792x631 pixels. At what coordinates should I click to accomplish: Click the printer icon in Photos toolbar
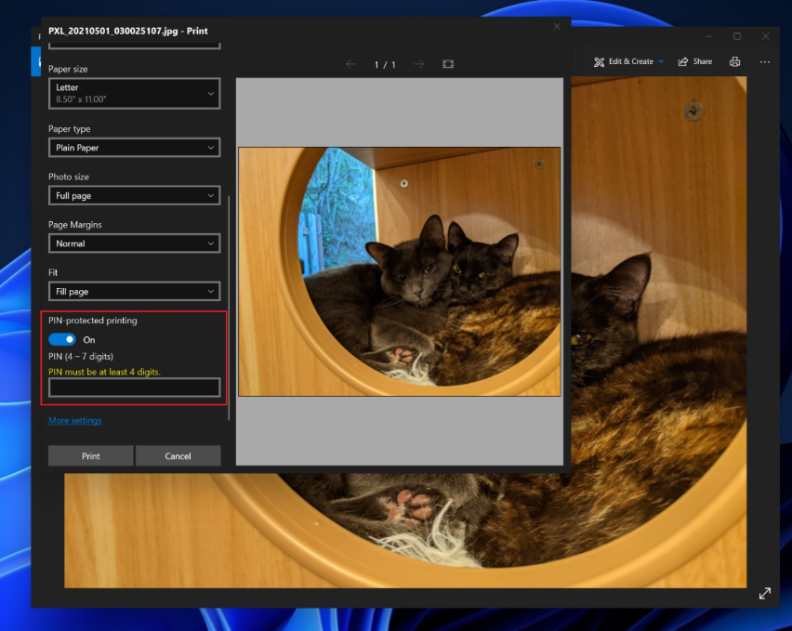(x=735, y=61)
